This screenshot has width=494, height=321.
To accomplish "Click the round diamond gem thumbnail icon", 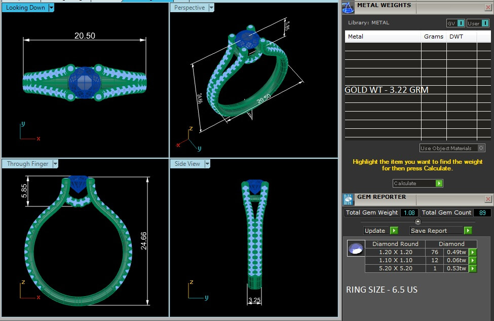I will (355, 248).
